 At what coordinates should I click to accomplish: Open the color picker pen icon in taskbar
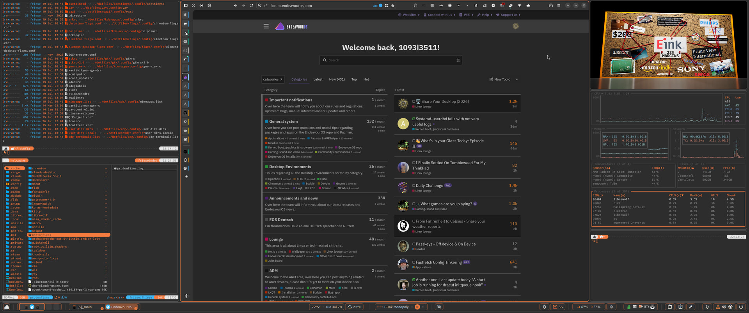click(x=691, y=307)
